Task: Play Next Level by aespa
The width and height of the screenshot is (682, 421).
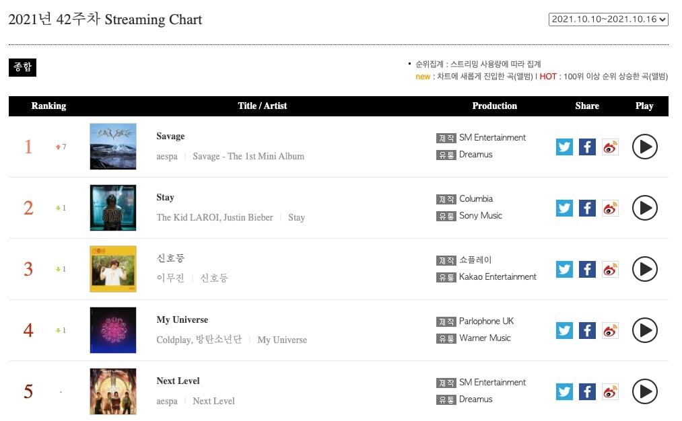Action: tap(644, 391)
